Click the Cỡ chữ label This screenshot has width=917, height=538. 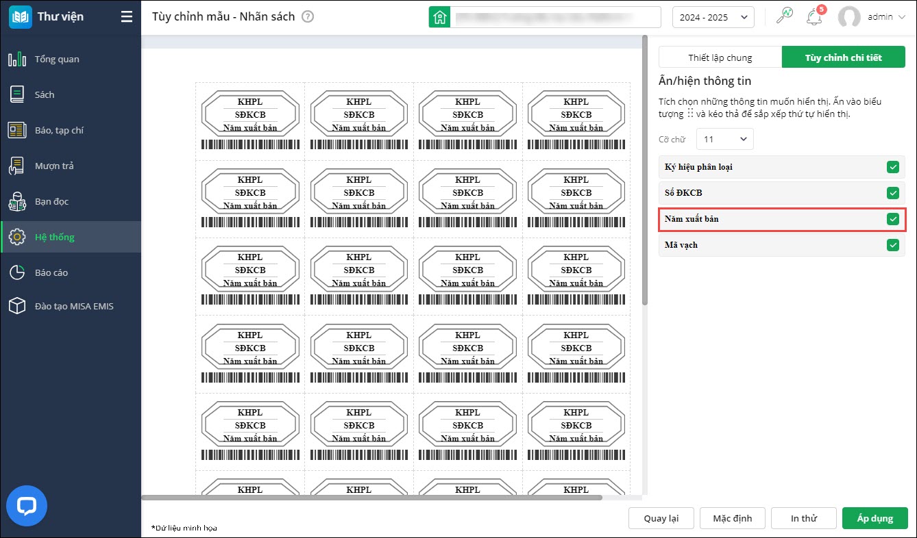click(x=672, y=140)
